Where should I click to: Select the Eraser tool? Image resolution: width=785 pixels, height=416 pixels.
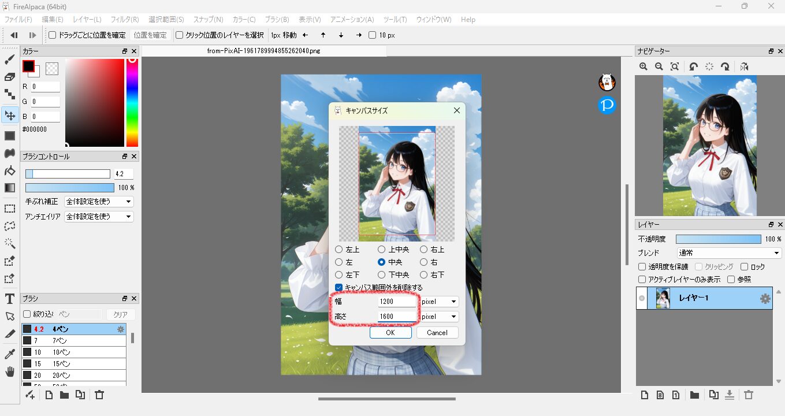point(10,77)
